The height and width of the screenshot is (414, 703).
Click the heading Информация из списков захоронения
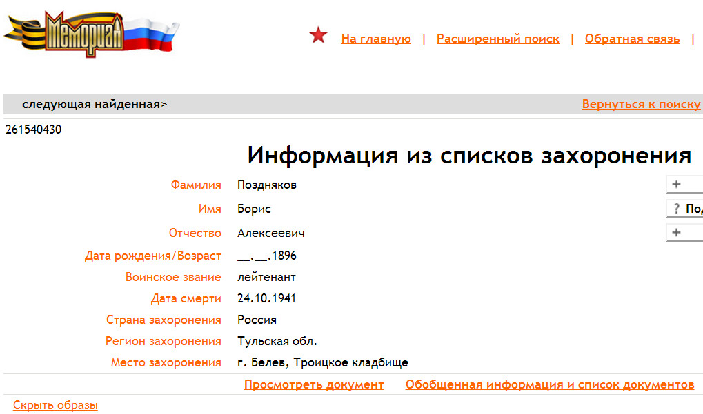[469, 156]
